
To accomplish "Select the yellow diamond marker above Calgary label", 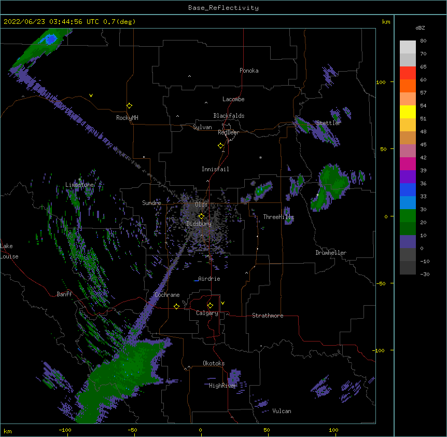I will tap(210, 306).
